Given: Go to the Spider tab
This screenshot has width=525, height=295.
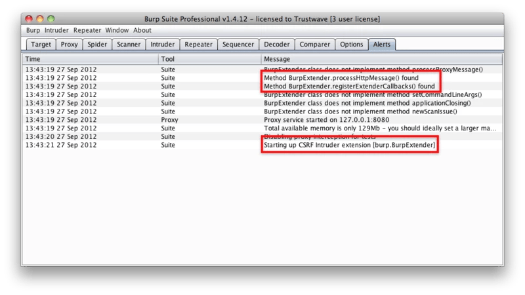Looking at the screenshot, I should coord(98,45).
